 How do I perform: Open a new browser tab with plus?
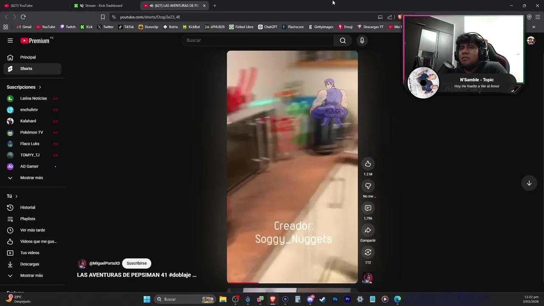tap(215, 6)
